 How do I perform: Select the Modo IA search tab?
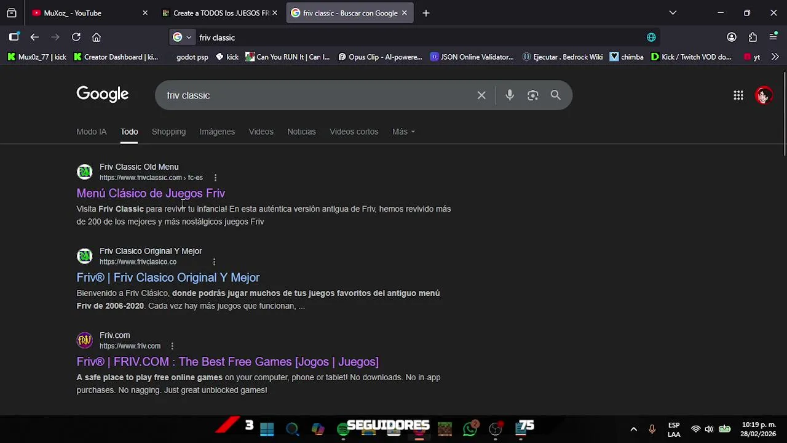[x=92, y=132]
